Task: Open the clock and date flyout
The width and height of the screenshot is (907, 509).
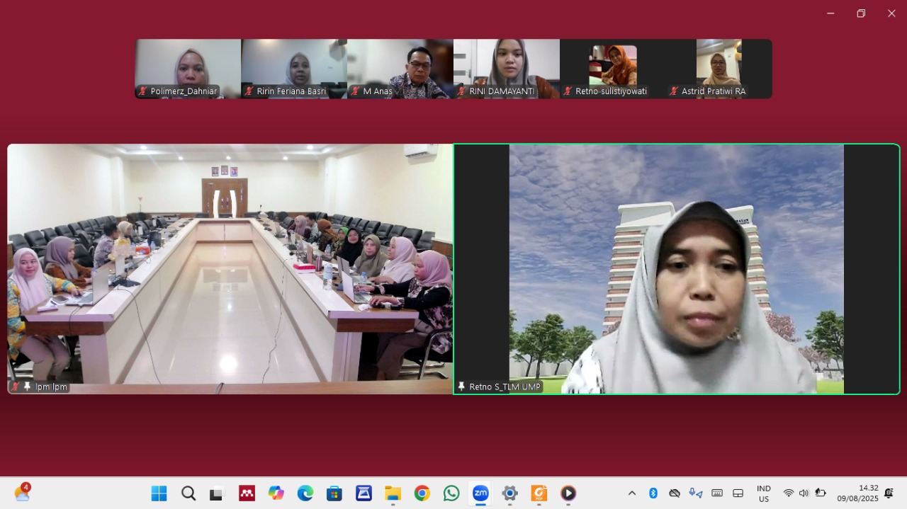Action: pyautogui.click(x=857, y=493)
